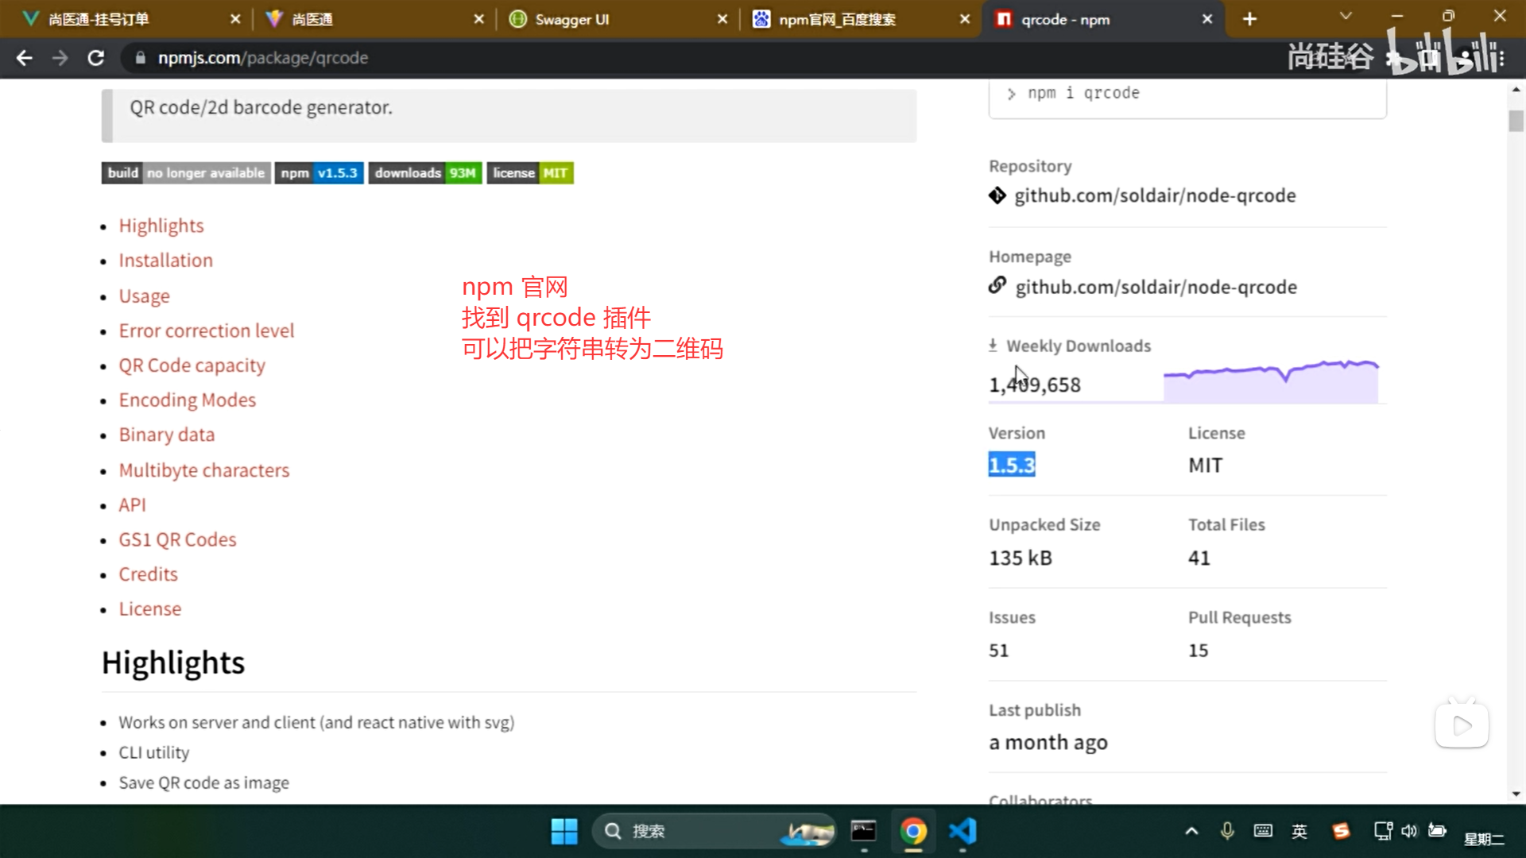Click the volume speaker tray icon

pos(1409,831)
